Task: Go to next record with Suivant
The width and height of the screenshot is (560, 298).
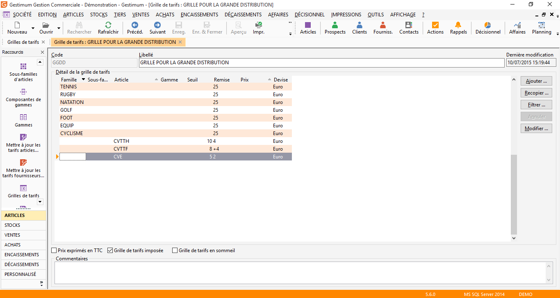Action: click(x=157, y=28)
